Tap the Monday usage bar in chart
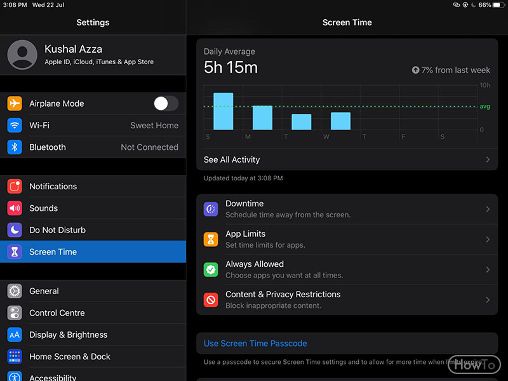Image resolution: width=508 pixels, height=381 pixels. tap(262, 117)
